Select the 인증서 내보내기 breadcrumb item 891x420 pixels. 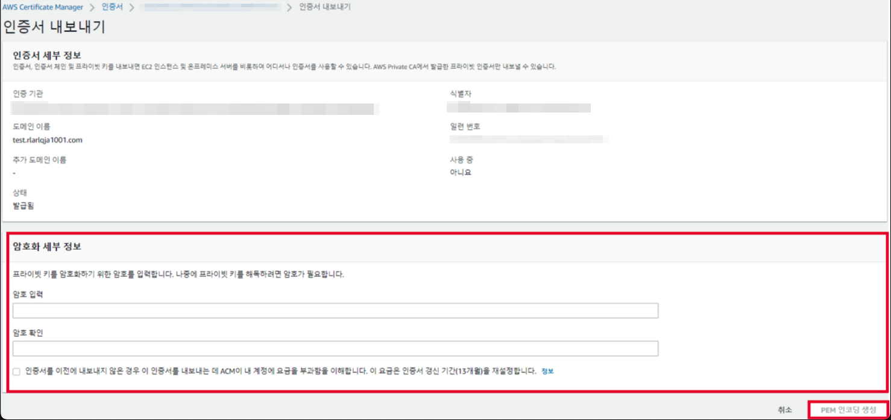(x=325, y=7)
